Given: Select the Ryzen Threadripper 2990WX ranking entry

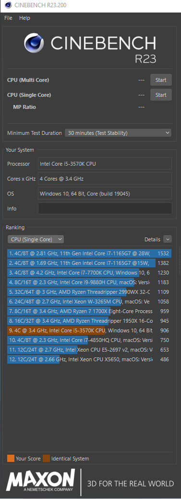Looking at the screenshot, I should click(x=89, y=292).
